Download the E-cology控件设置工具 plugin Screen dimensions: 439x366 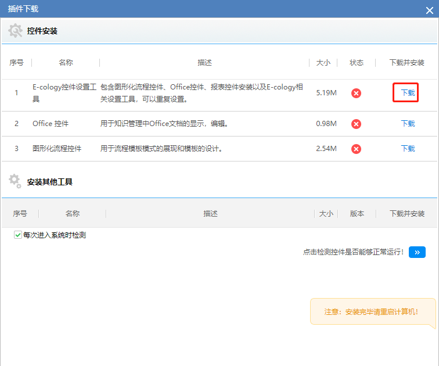[x=408, y=93]
